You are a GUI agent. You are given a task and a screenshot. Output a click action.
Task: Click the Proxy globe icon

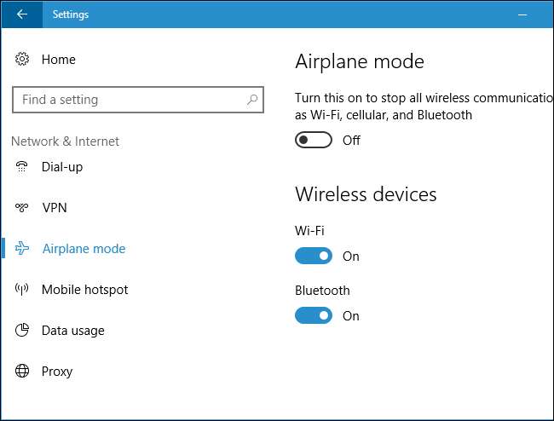click(x=22, y=372)
